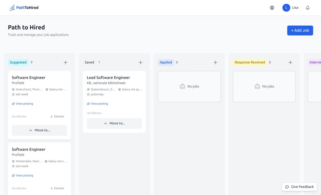321x195 pixels.
Task: Add a job to the Applied column
Action: point(215,62)
